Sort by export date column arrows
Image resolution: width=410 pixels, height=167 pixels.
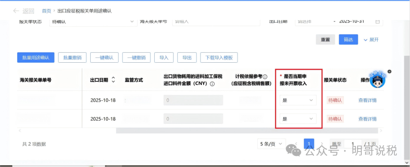[x=113, y=80]
